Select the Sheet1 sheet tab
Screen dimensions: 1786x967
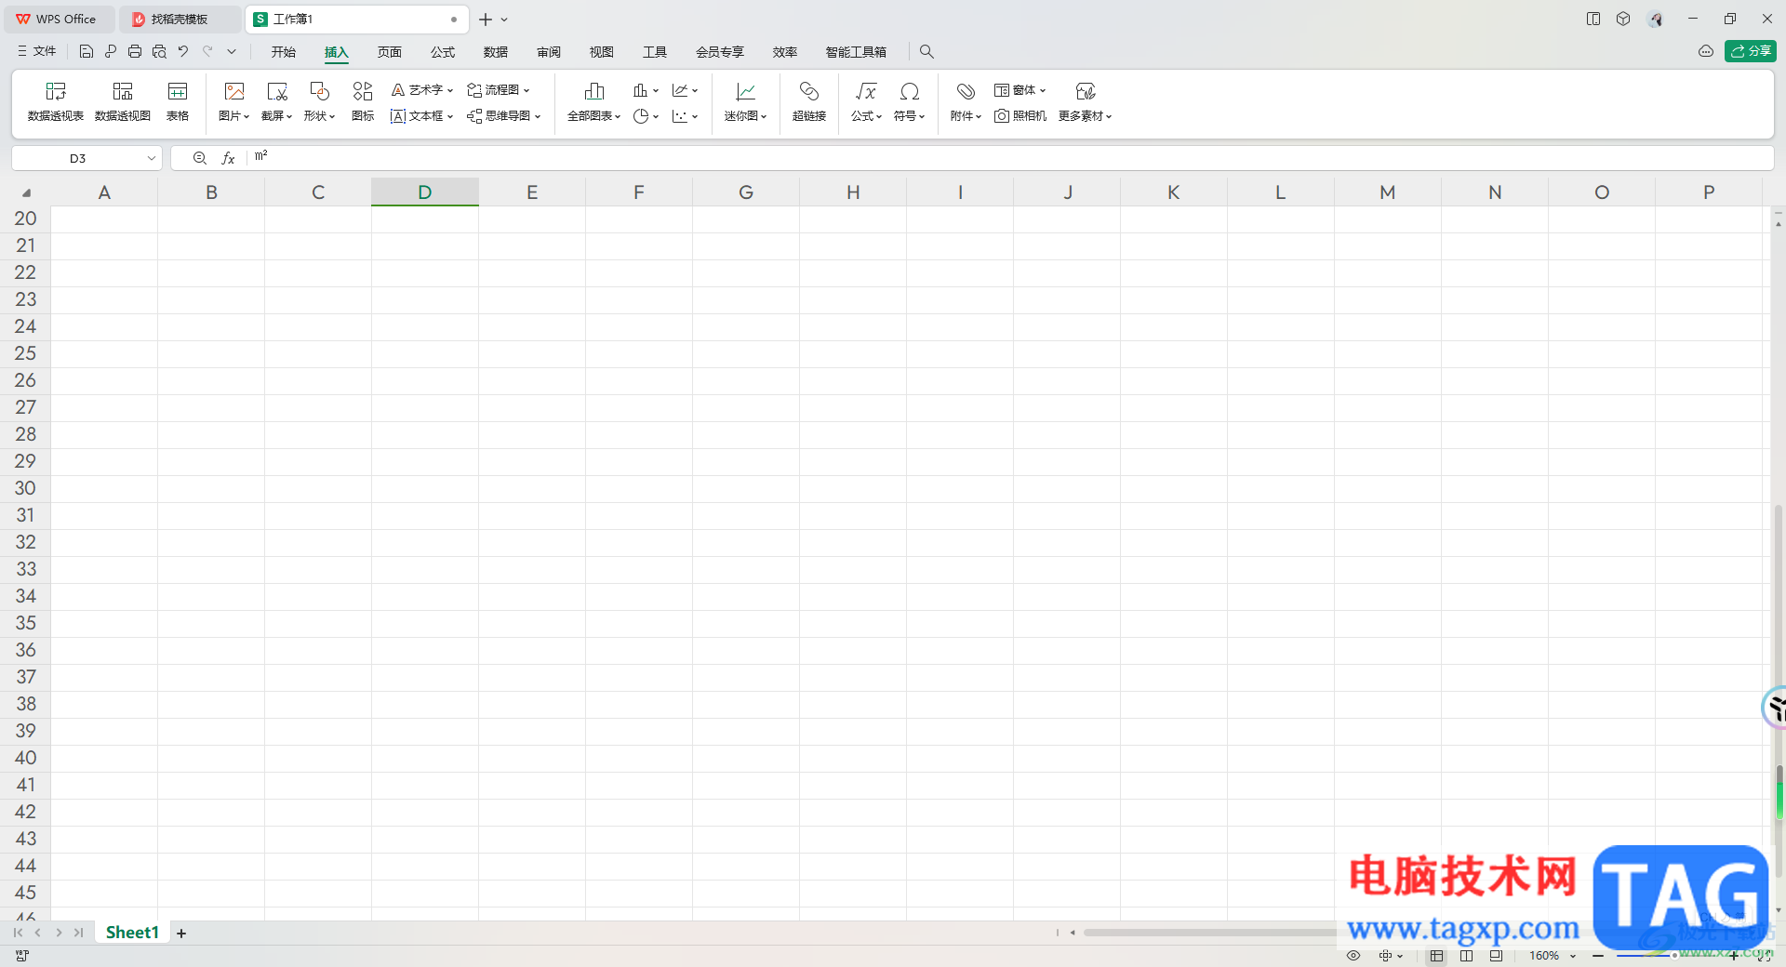tap(132, 933)
